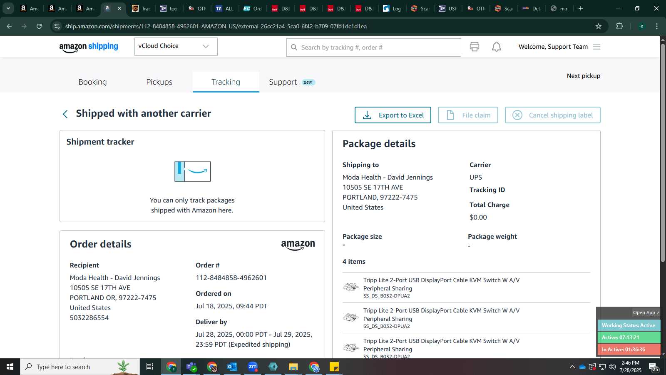Click total charge value $0.00
Viewport: 666px width, 375px height.
[478, 217]
